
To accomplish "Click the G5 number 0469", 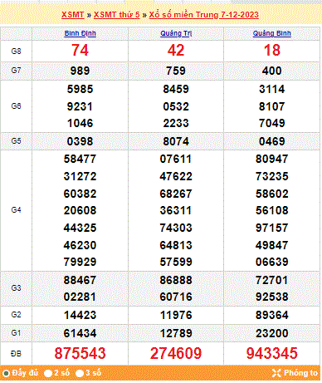I will 272,141.
